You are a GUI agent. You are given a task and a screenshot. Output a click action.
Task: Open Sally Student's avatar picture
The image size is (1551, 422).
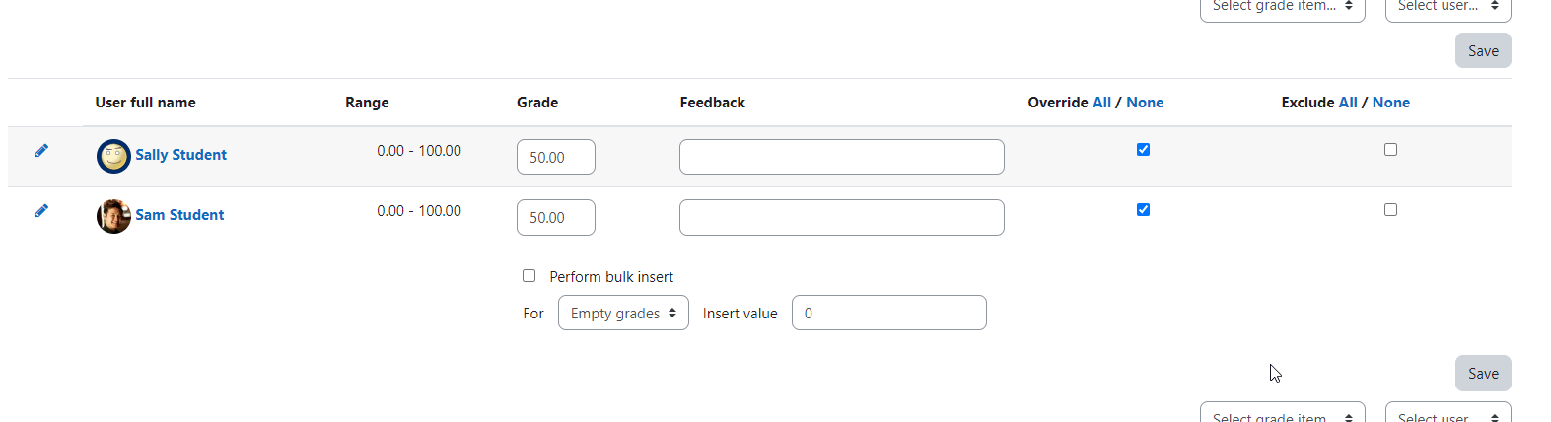coord(113,156)
